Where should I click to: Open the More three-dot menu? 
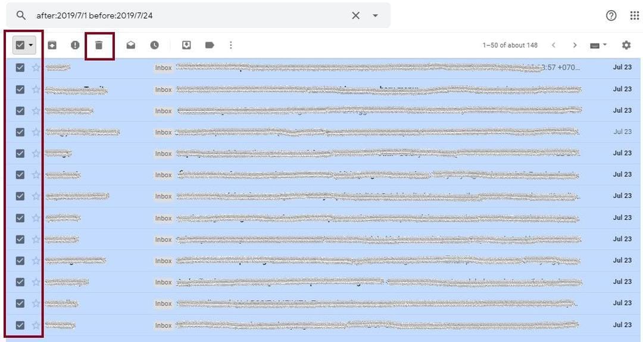pos(231,45)
